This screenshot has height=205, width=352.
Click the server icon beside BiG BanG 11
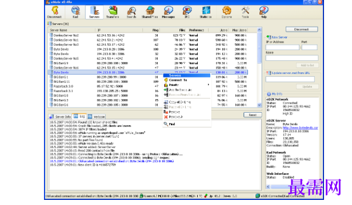coord(51,81)
